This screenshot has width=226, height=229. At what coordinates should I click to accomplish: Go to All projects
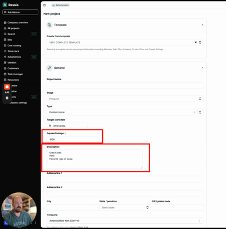click(x=13, y=28)
